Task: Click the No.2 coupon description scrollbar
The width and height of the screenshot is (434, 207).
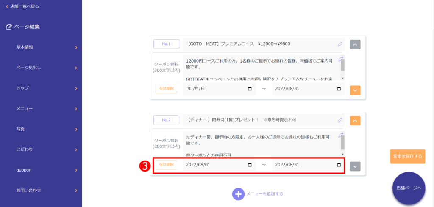Action: pos(342,144)
